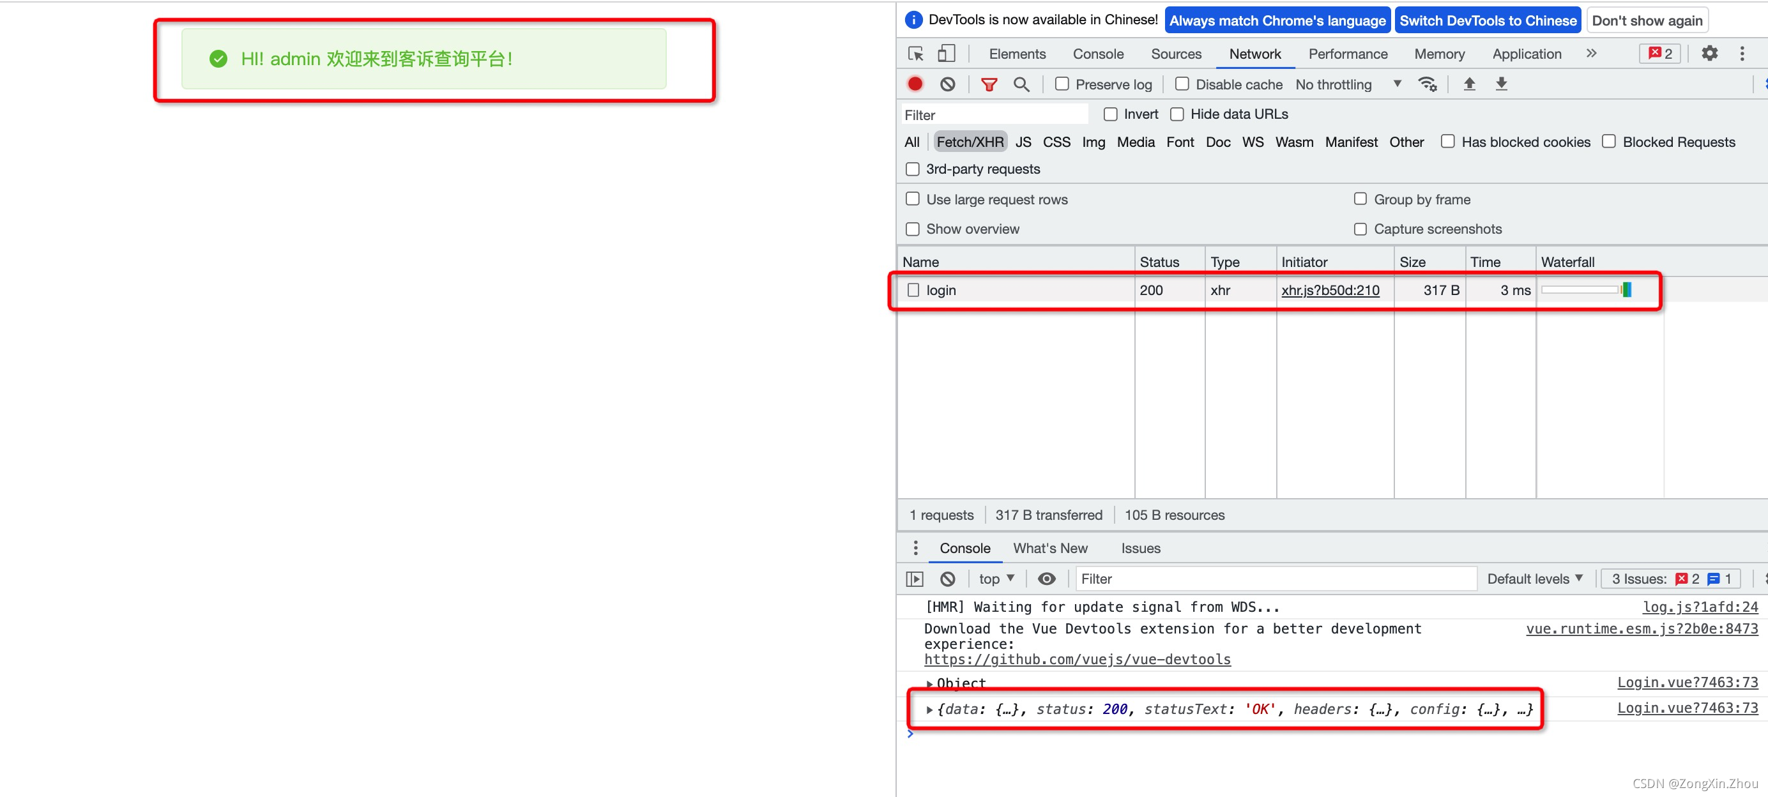Show more DevTools tabs chevron
This screenshot has height=797, width=1768.
pos(1591,54)
